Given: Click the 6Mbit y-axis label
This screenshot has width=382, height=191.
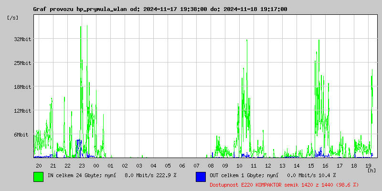Looking at the screenshot, I should (x=21, y=135).
